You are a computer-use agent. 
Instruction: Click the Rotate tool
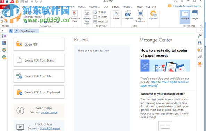tap(116, 15)
